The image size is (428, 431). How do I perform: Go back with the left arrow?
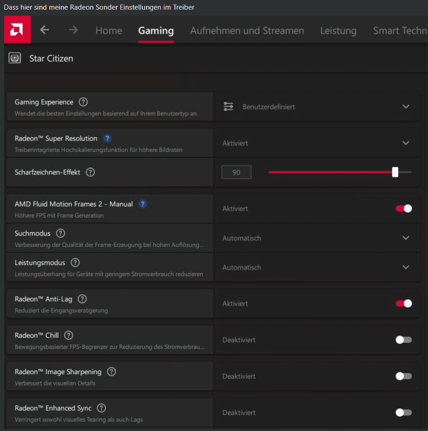pyautogui.click(x=44, y=30)
